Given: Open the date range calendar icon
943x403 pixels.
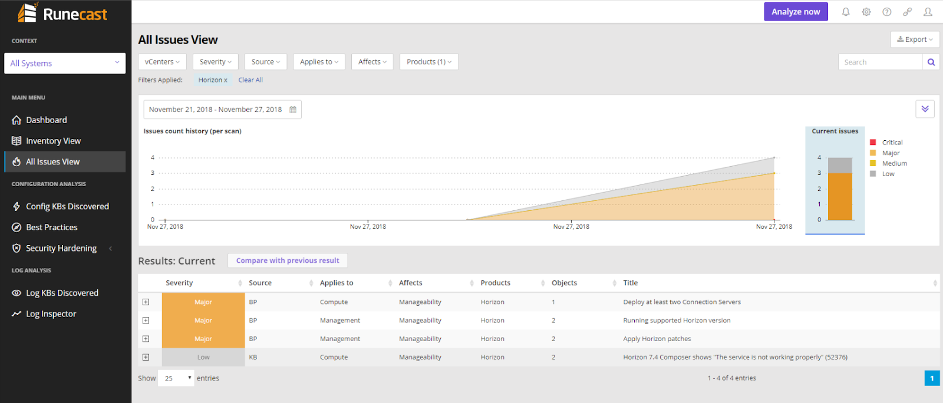Looking at the screenshot, I should tap(293, 110).
